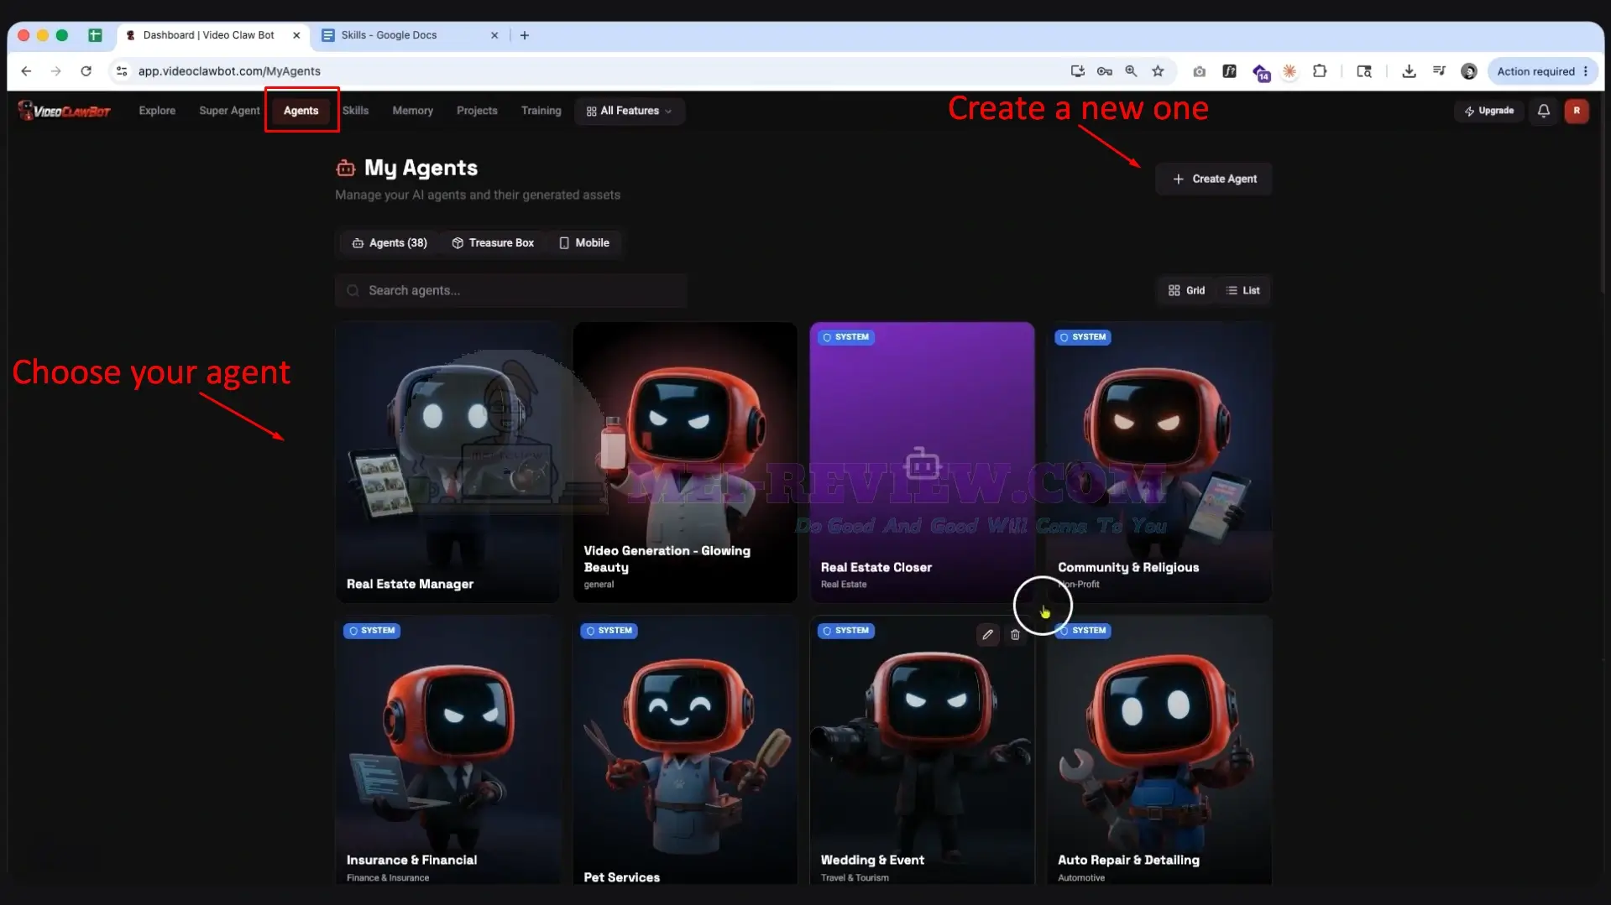Click the Create Agent button
This screenshot has height=905, width=1611.
click(1214, 179)
